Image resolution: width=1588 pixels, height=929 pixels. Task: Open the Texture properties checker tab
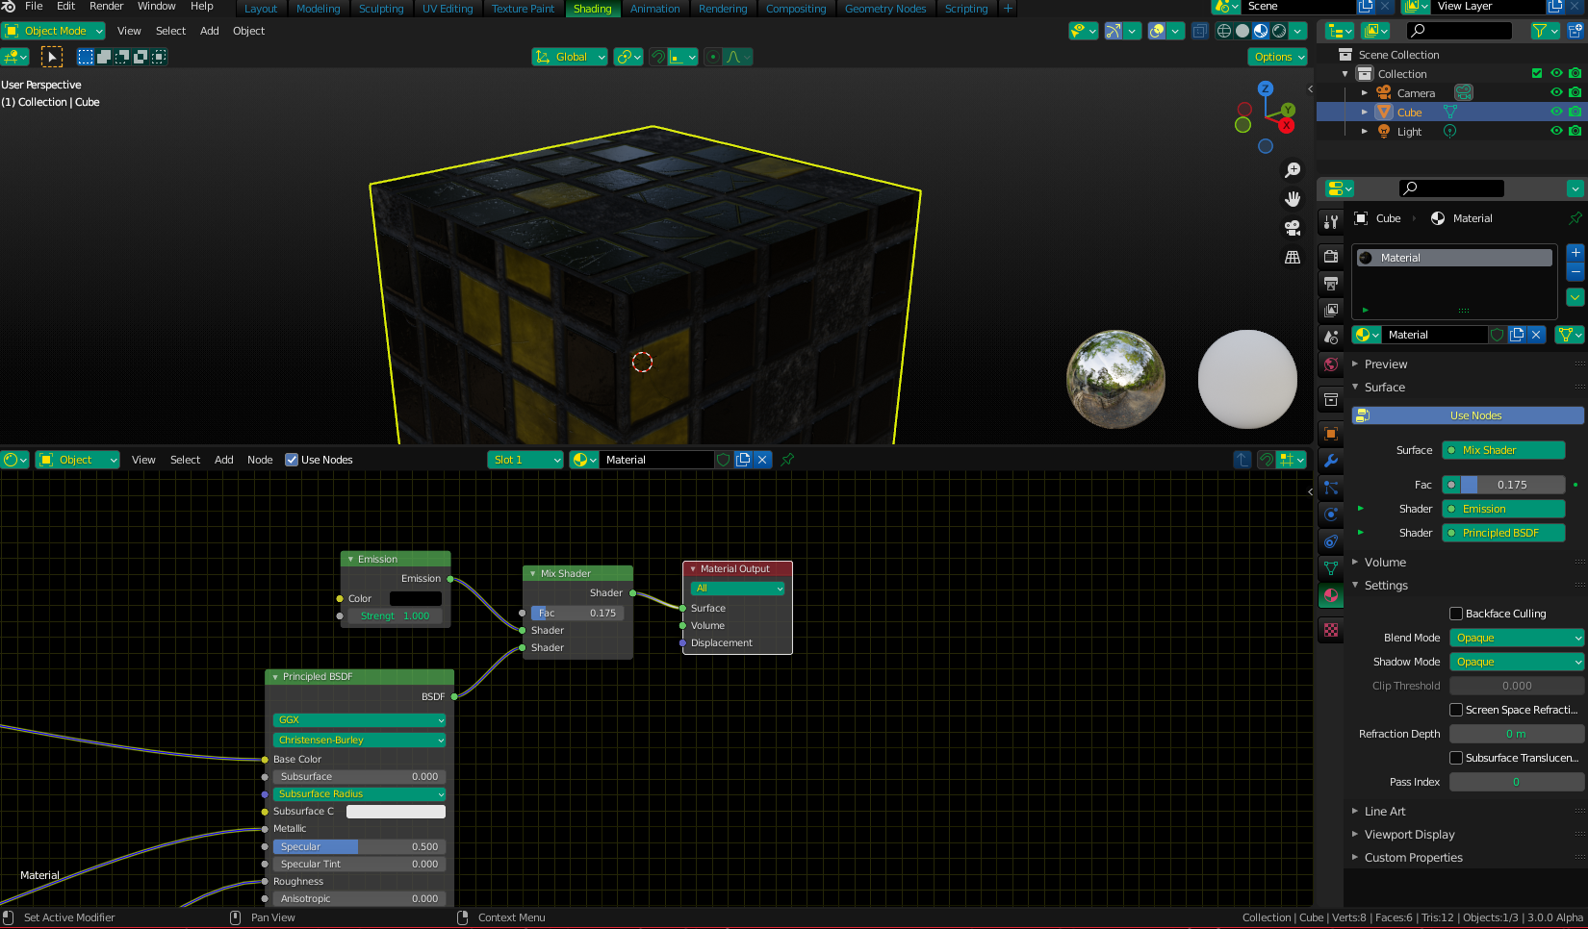click(1331, 630)
